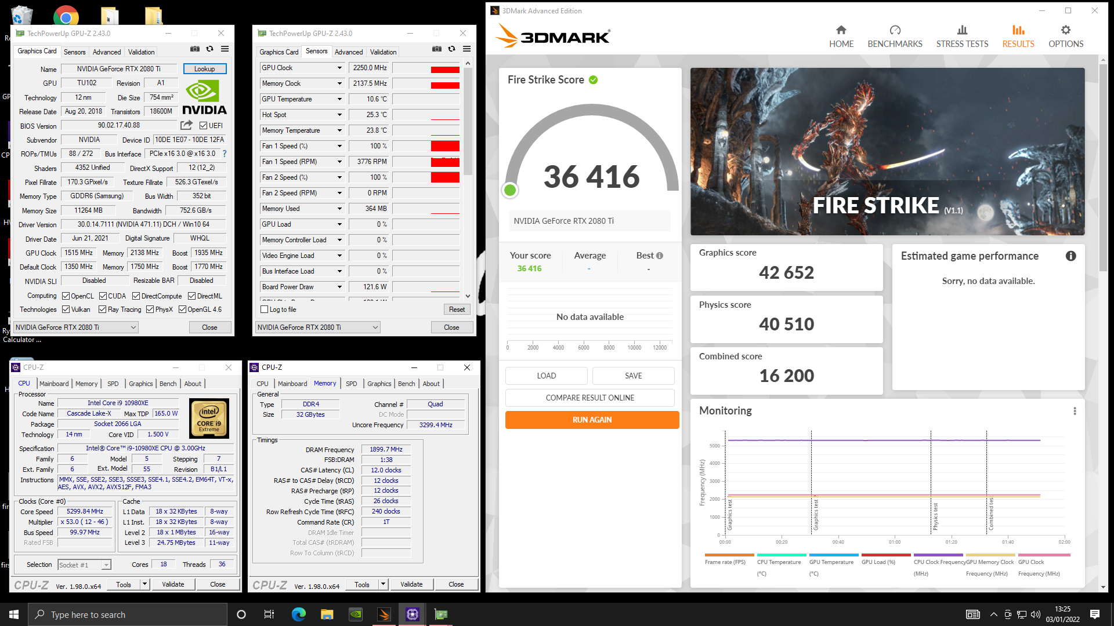Refresh the GPU-Z Sensors window

coord(452,49)
